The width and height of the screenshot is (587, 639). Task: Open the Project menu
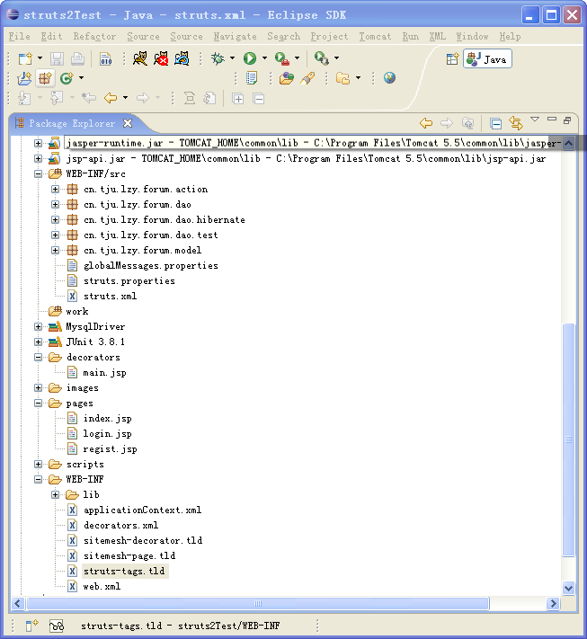[x=329, y=36]
